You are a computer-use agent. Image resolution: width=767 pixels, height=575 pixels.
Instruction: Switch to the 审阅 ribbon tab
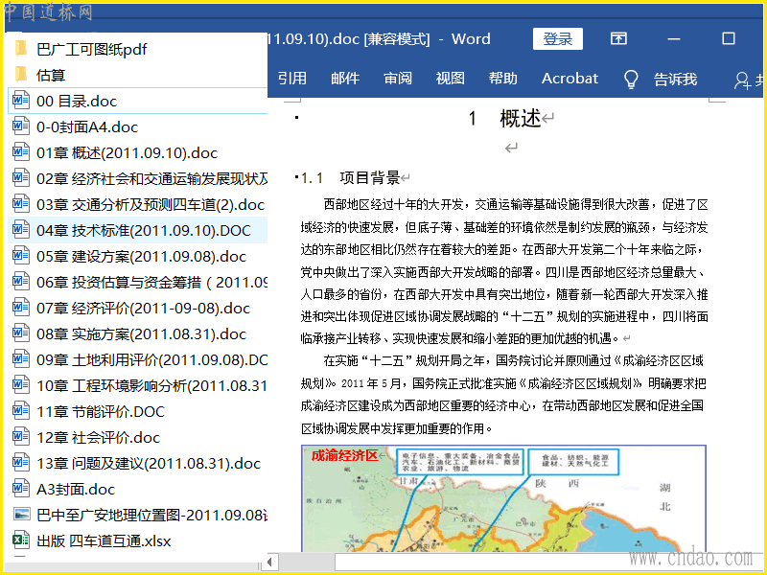click(x=398, y=79)
